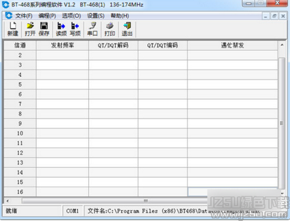Click QT/DQT解码 cell for channel 5
The width and height of the screenshot is (290, 221).
(x=113, y=84)
